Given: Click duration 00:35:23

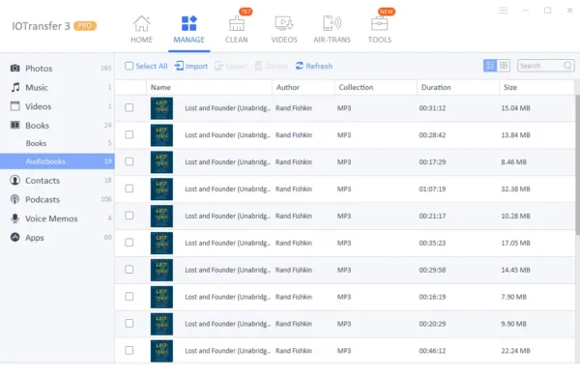Looking at the screenshot, I should coord(432,243).
